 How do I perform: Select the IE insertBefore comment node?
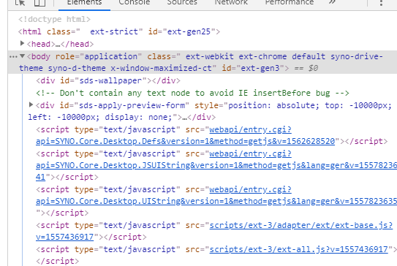(x=192, y=93)
